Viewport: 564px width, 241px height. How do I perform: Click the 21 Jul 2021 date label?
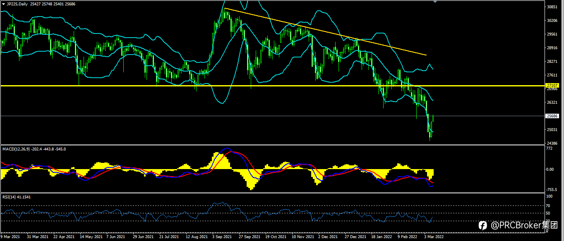pyautogui.click(x=169, y=237)
